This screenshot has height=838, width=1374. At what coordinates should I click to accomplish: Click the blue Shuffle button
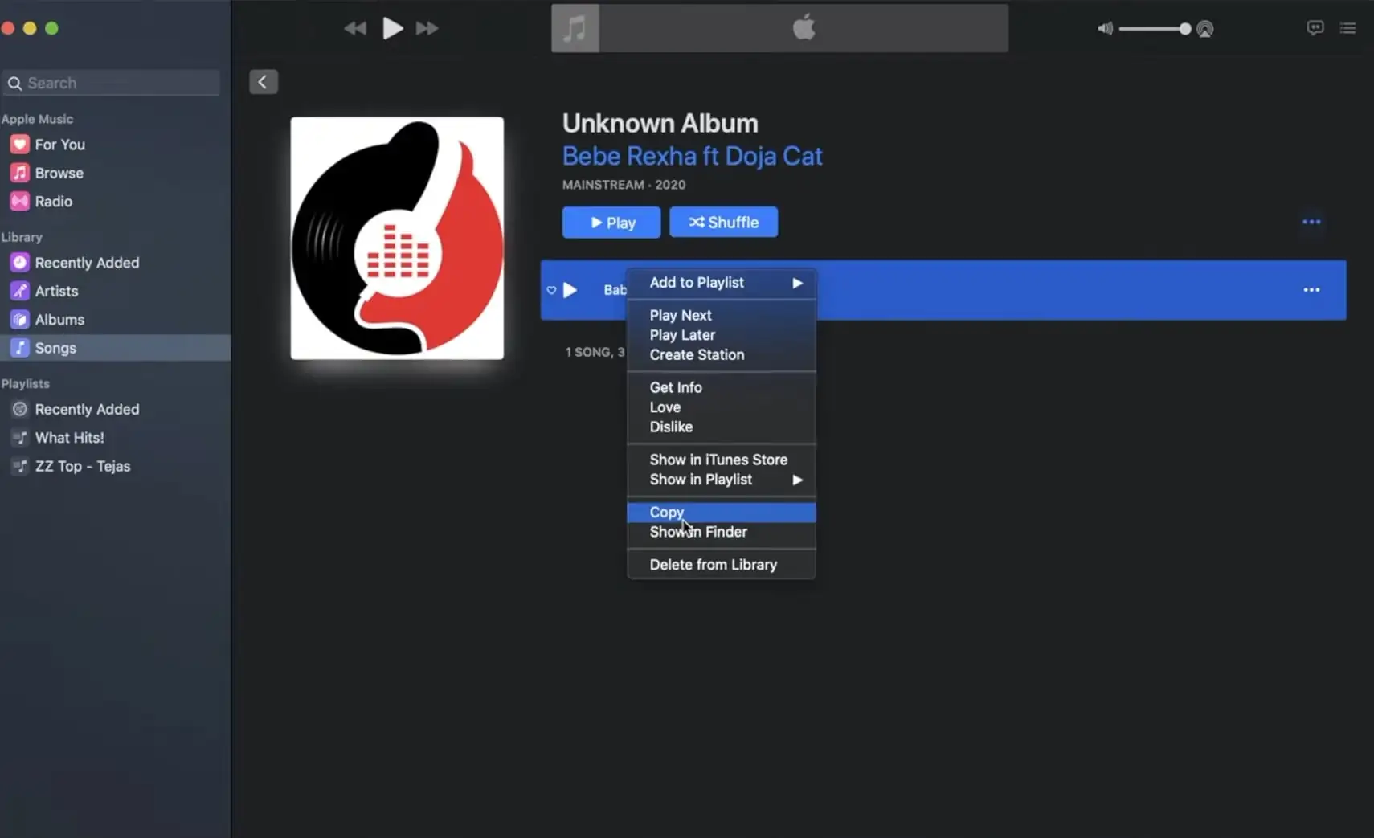tap(723, 223)
